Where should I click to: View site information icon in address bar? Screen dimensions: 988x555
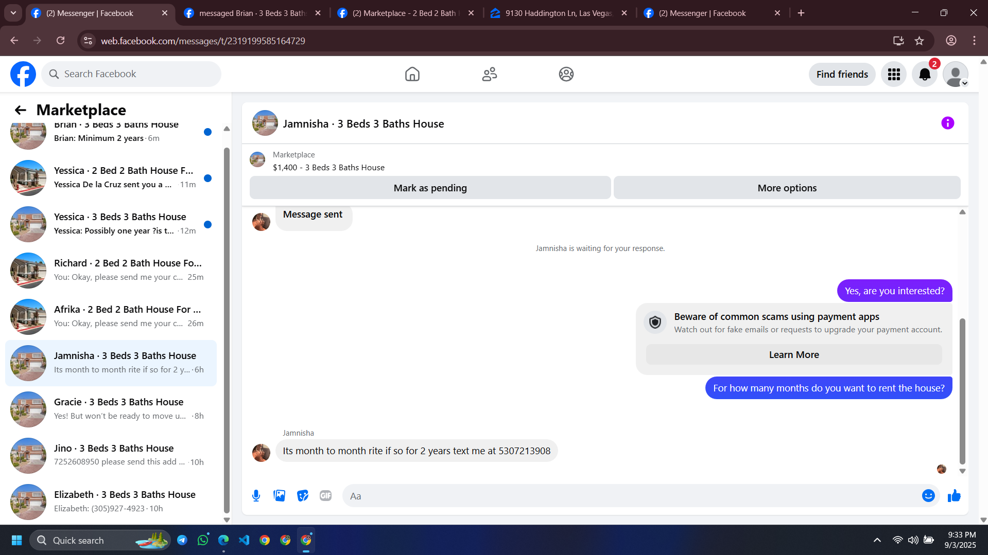(x=89, y=41)
